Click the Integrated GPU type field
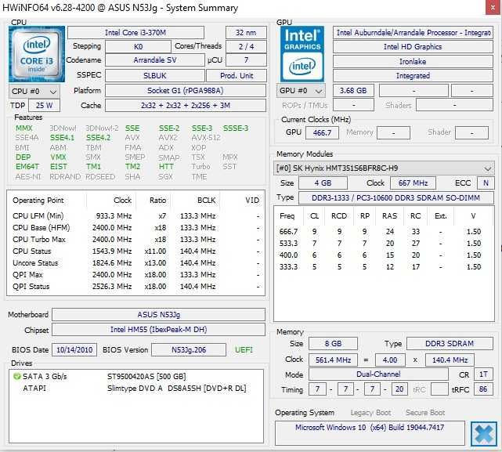 tap(413, 76)
